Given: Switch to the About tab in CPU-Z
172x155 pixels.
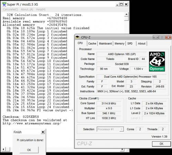Looking at the screenshot, I should [x=141, y=43].
